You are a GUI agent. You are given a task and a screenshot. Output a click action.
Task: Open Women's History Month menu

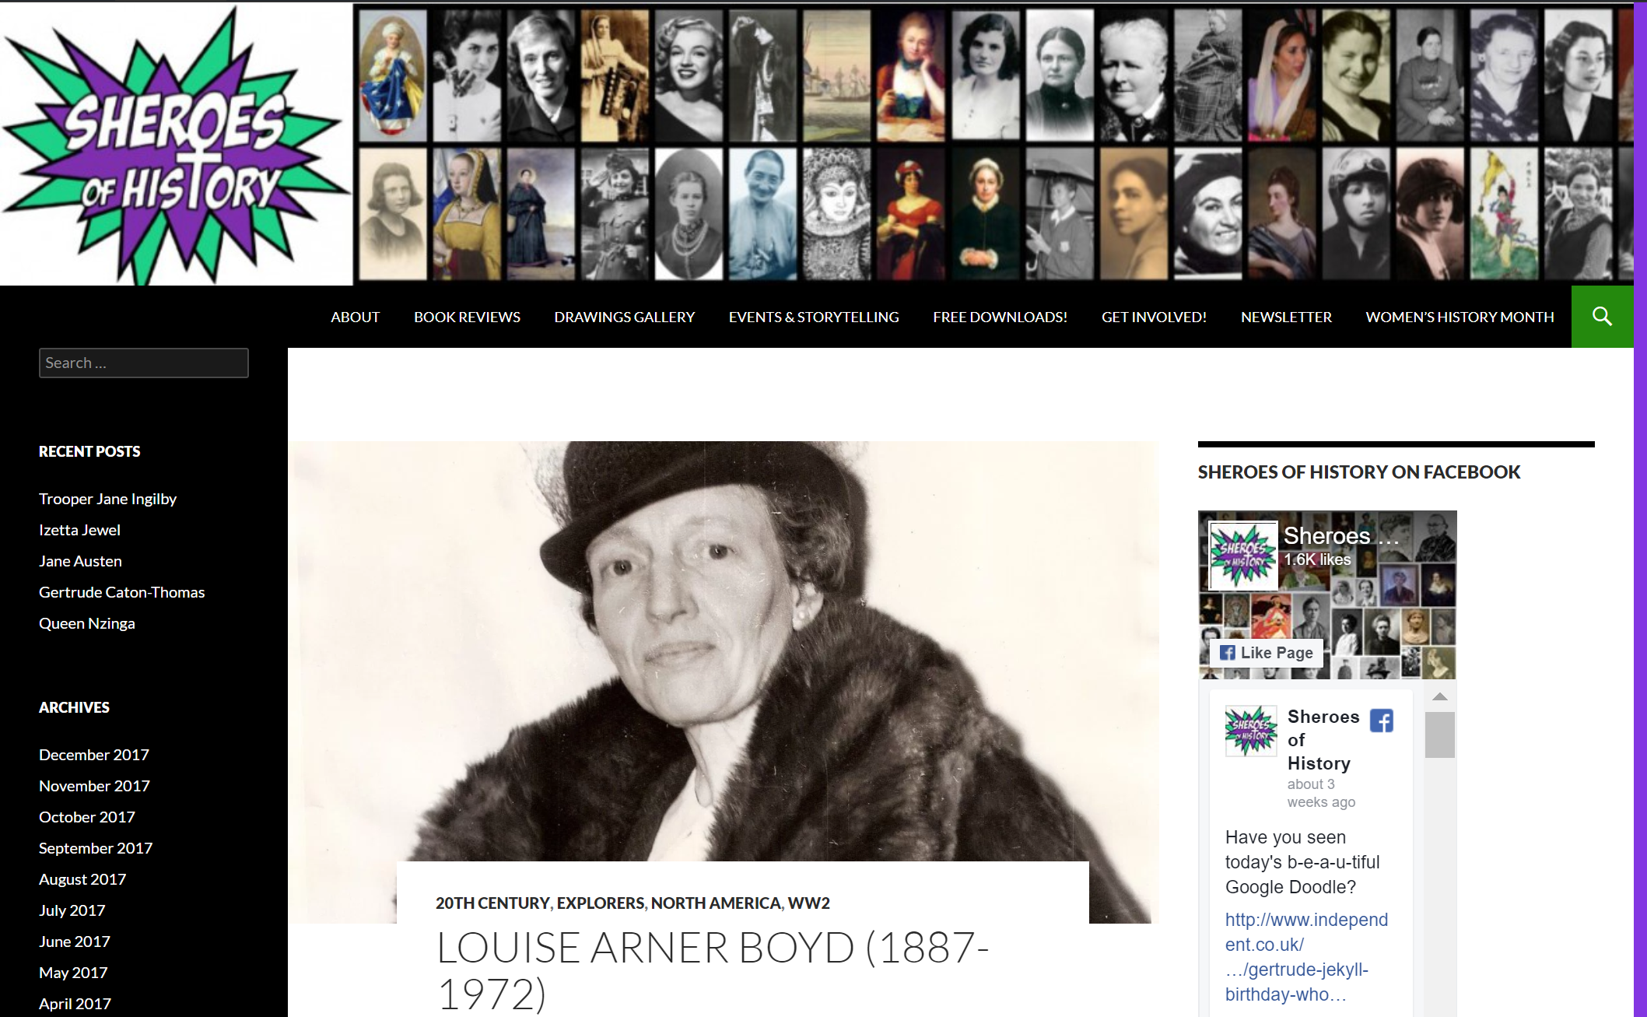[x=1460, y=317]
